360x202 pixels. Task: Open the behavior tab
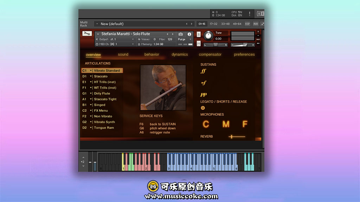[152, 54]
